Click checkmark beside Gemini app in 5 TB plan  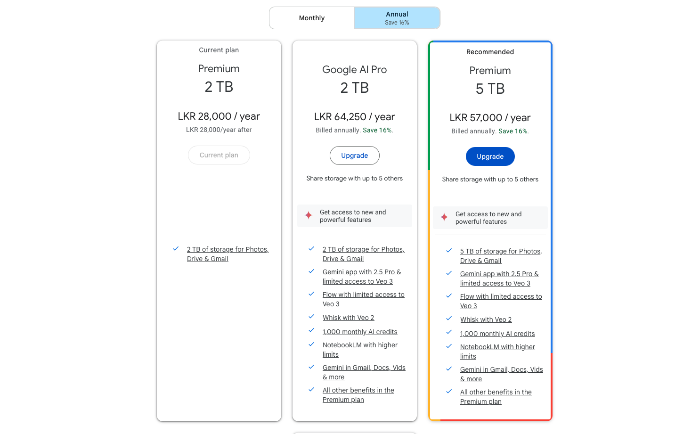pyautogui.click(x=449, y=273)
